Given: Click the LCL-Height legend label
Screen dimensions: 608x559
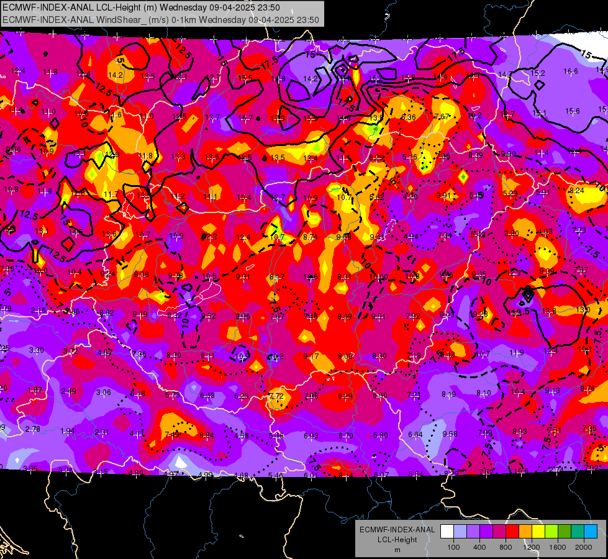Looking at the screenshot, I should (397, 540).
